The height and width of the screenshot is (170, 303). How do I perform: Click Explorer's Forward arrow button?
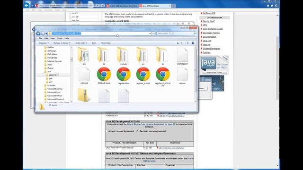[x=43, y=34]
